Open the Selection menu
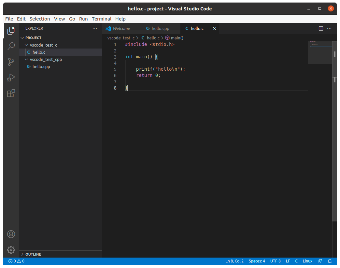This screenshot has height=268, width=340. (40, 19)
